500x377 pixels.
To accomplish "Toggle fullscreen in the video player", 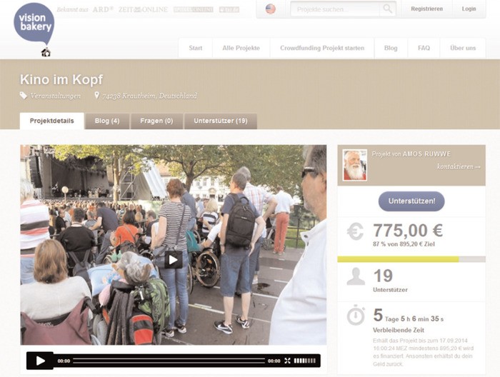I will [287, 361].
